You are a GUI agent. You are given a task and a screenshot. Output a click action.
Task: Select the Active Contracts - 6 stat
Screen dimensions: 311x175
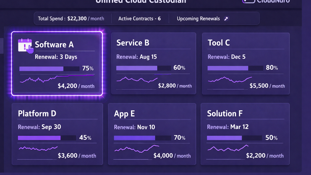tap(139, 18)
